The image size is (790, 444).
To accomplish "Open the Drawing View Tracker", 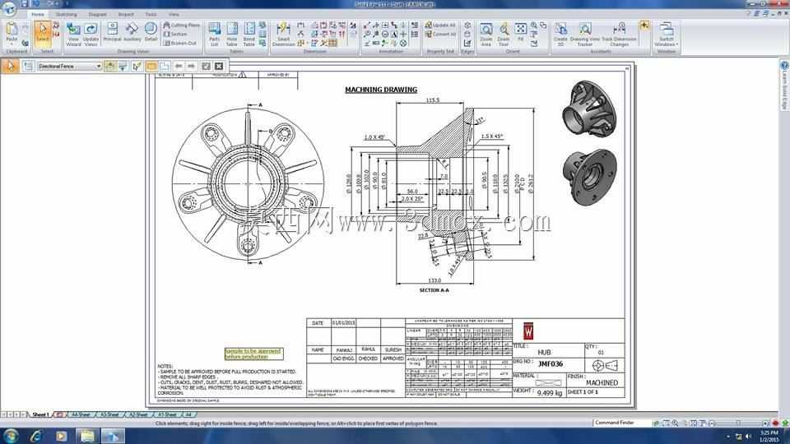I will [585, 35].
